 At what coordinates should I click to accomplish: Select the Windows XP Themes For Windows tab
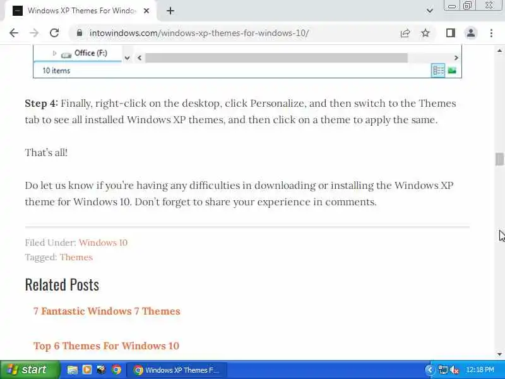pyautogui.click(x=81, y=11)
